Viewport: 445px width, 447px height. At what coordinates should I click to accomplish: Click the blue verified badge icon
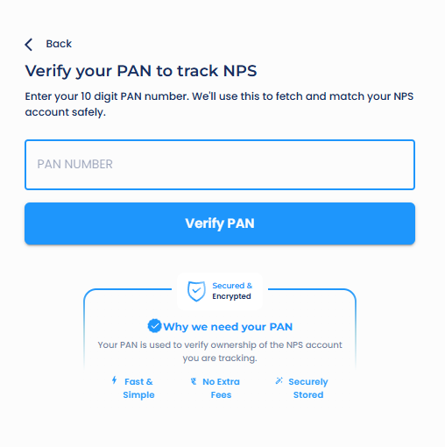click(154, 326)
